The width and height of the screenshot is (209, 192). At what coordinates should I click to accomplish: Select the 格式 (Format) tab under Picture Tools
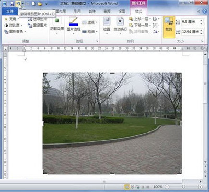(x=138, y=11)
